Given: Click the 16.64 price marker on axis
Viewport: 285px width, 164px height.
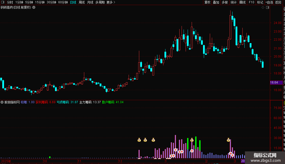Looking at the screenshot, I should (276, 83).
